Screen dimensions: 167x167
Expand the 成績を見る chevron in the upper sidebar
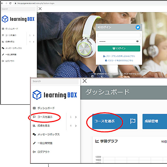[34, 42]
